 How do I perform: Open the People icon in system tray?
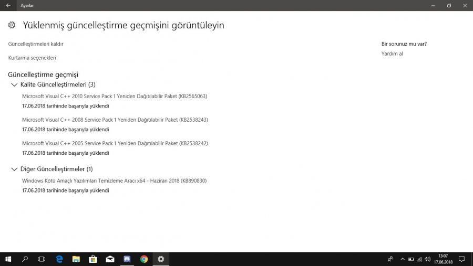click(390, 259)
